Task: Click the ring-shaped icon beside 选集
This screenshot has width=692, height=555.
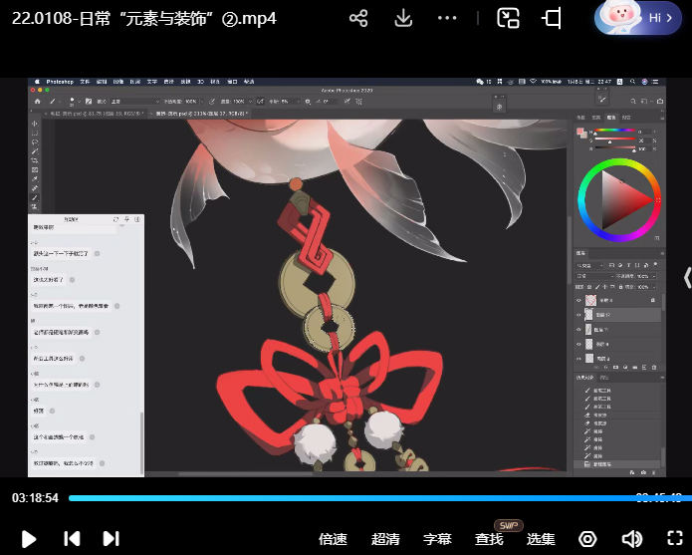Action: click(587, 539)
